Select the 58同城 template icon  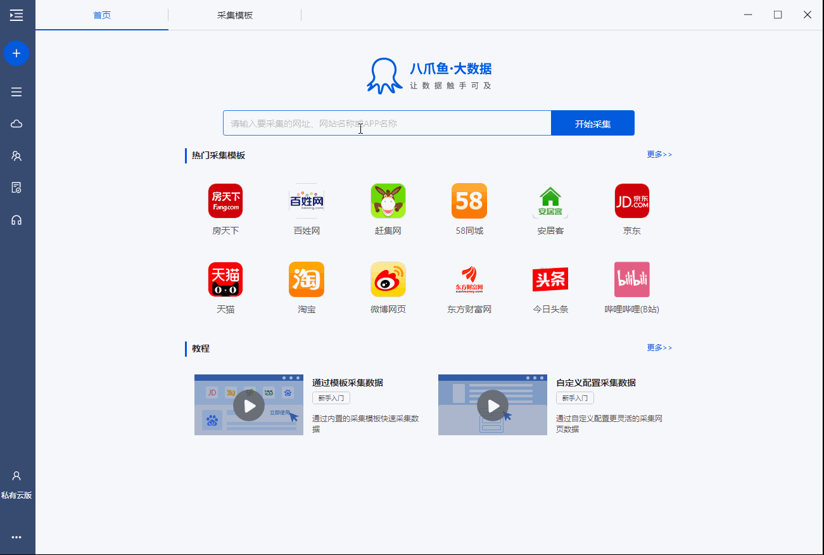coord(469,201)
